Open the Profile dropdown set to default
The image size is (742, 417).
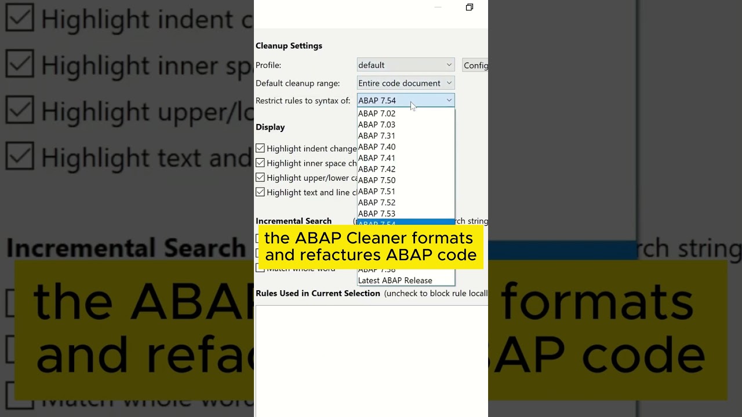[x=405, y=65]
